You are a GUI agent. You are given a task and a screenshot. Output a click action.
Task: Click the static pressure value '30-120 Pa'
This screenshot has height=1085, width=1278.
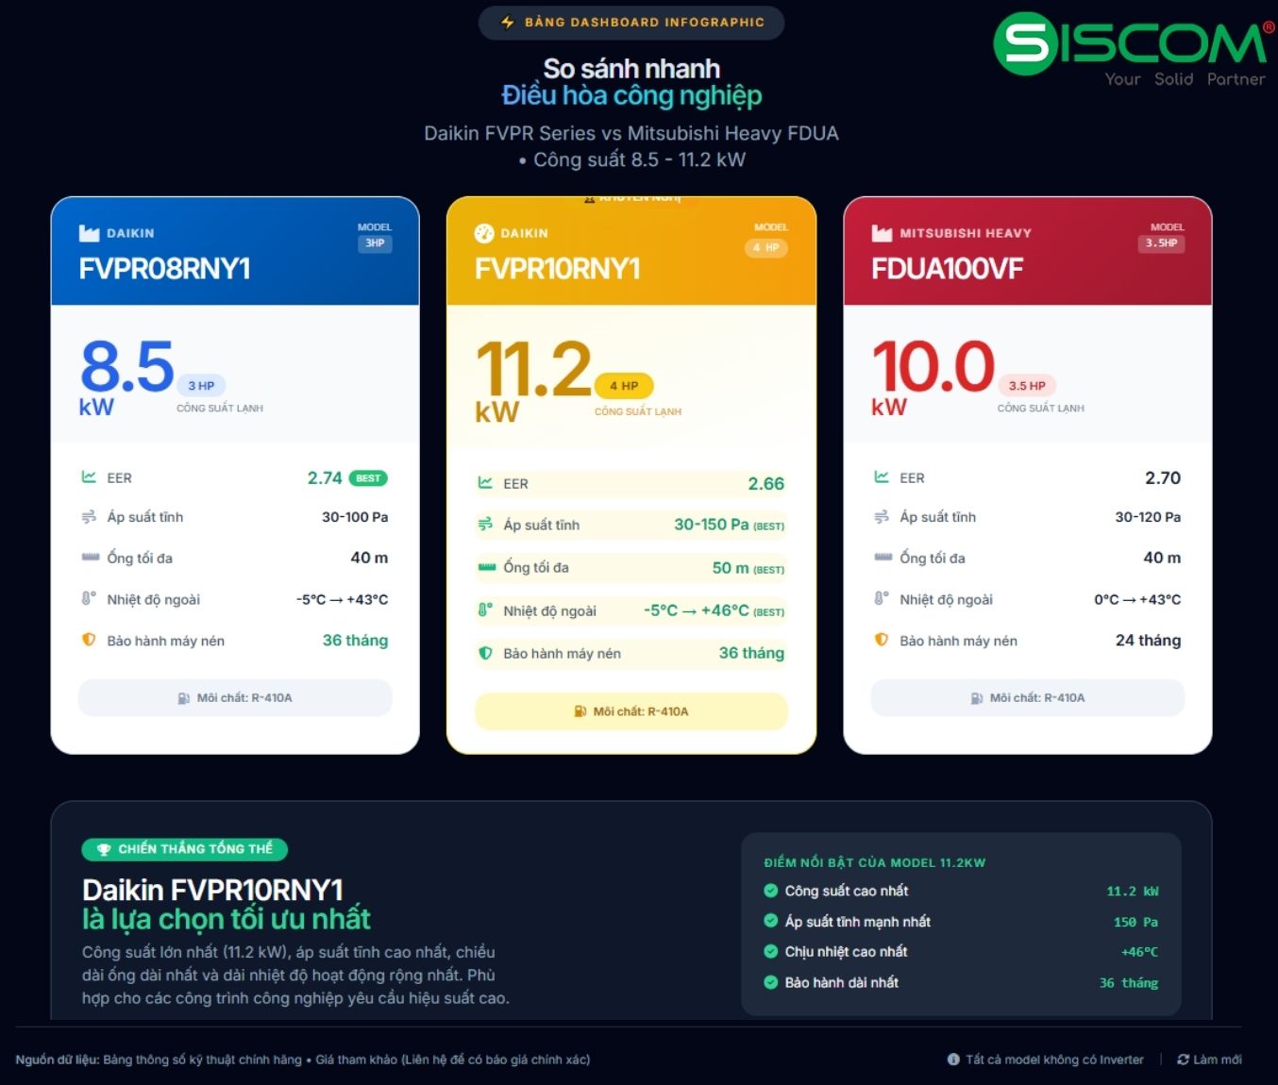point(1148,517)
